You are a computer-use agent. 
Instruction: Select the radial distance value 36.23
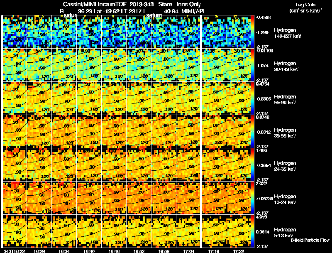click(85, 11)
